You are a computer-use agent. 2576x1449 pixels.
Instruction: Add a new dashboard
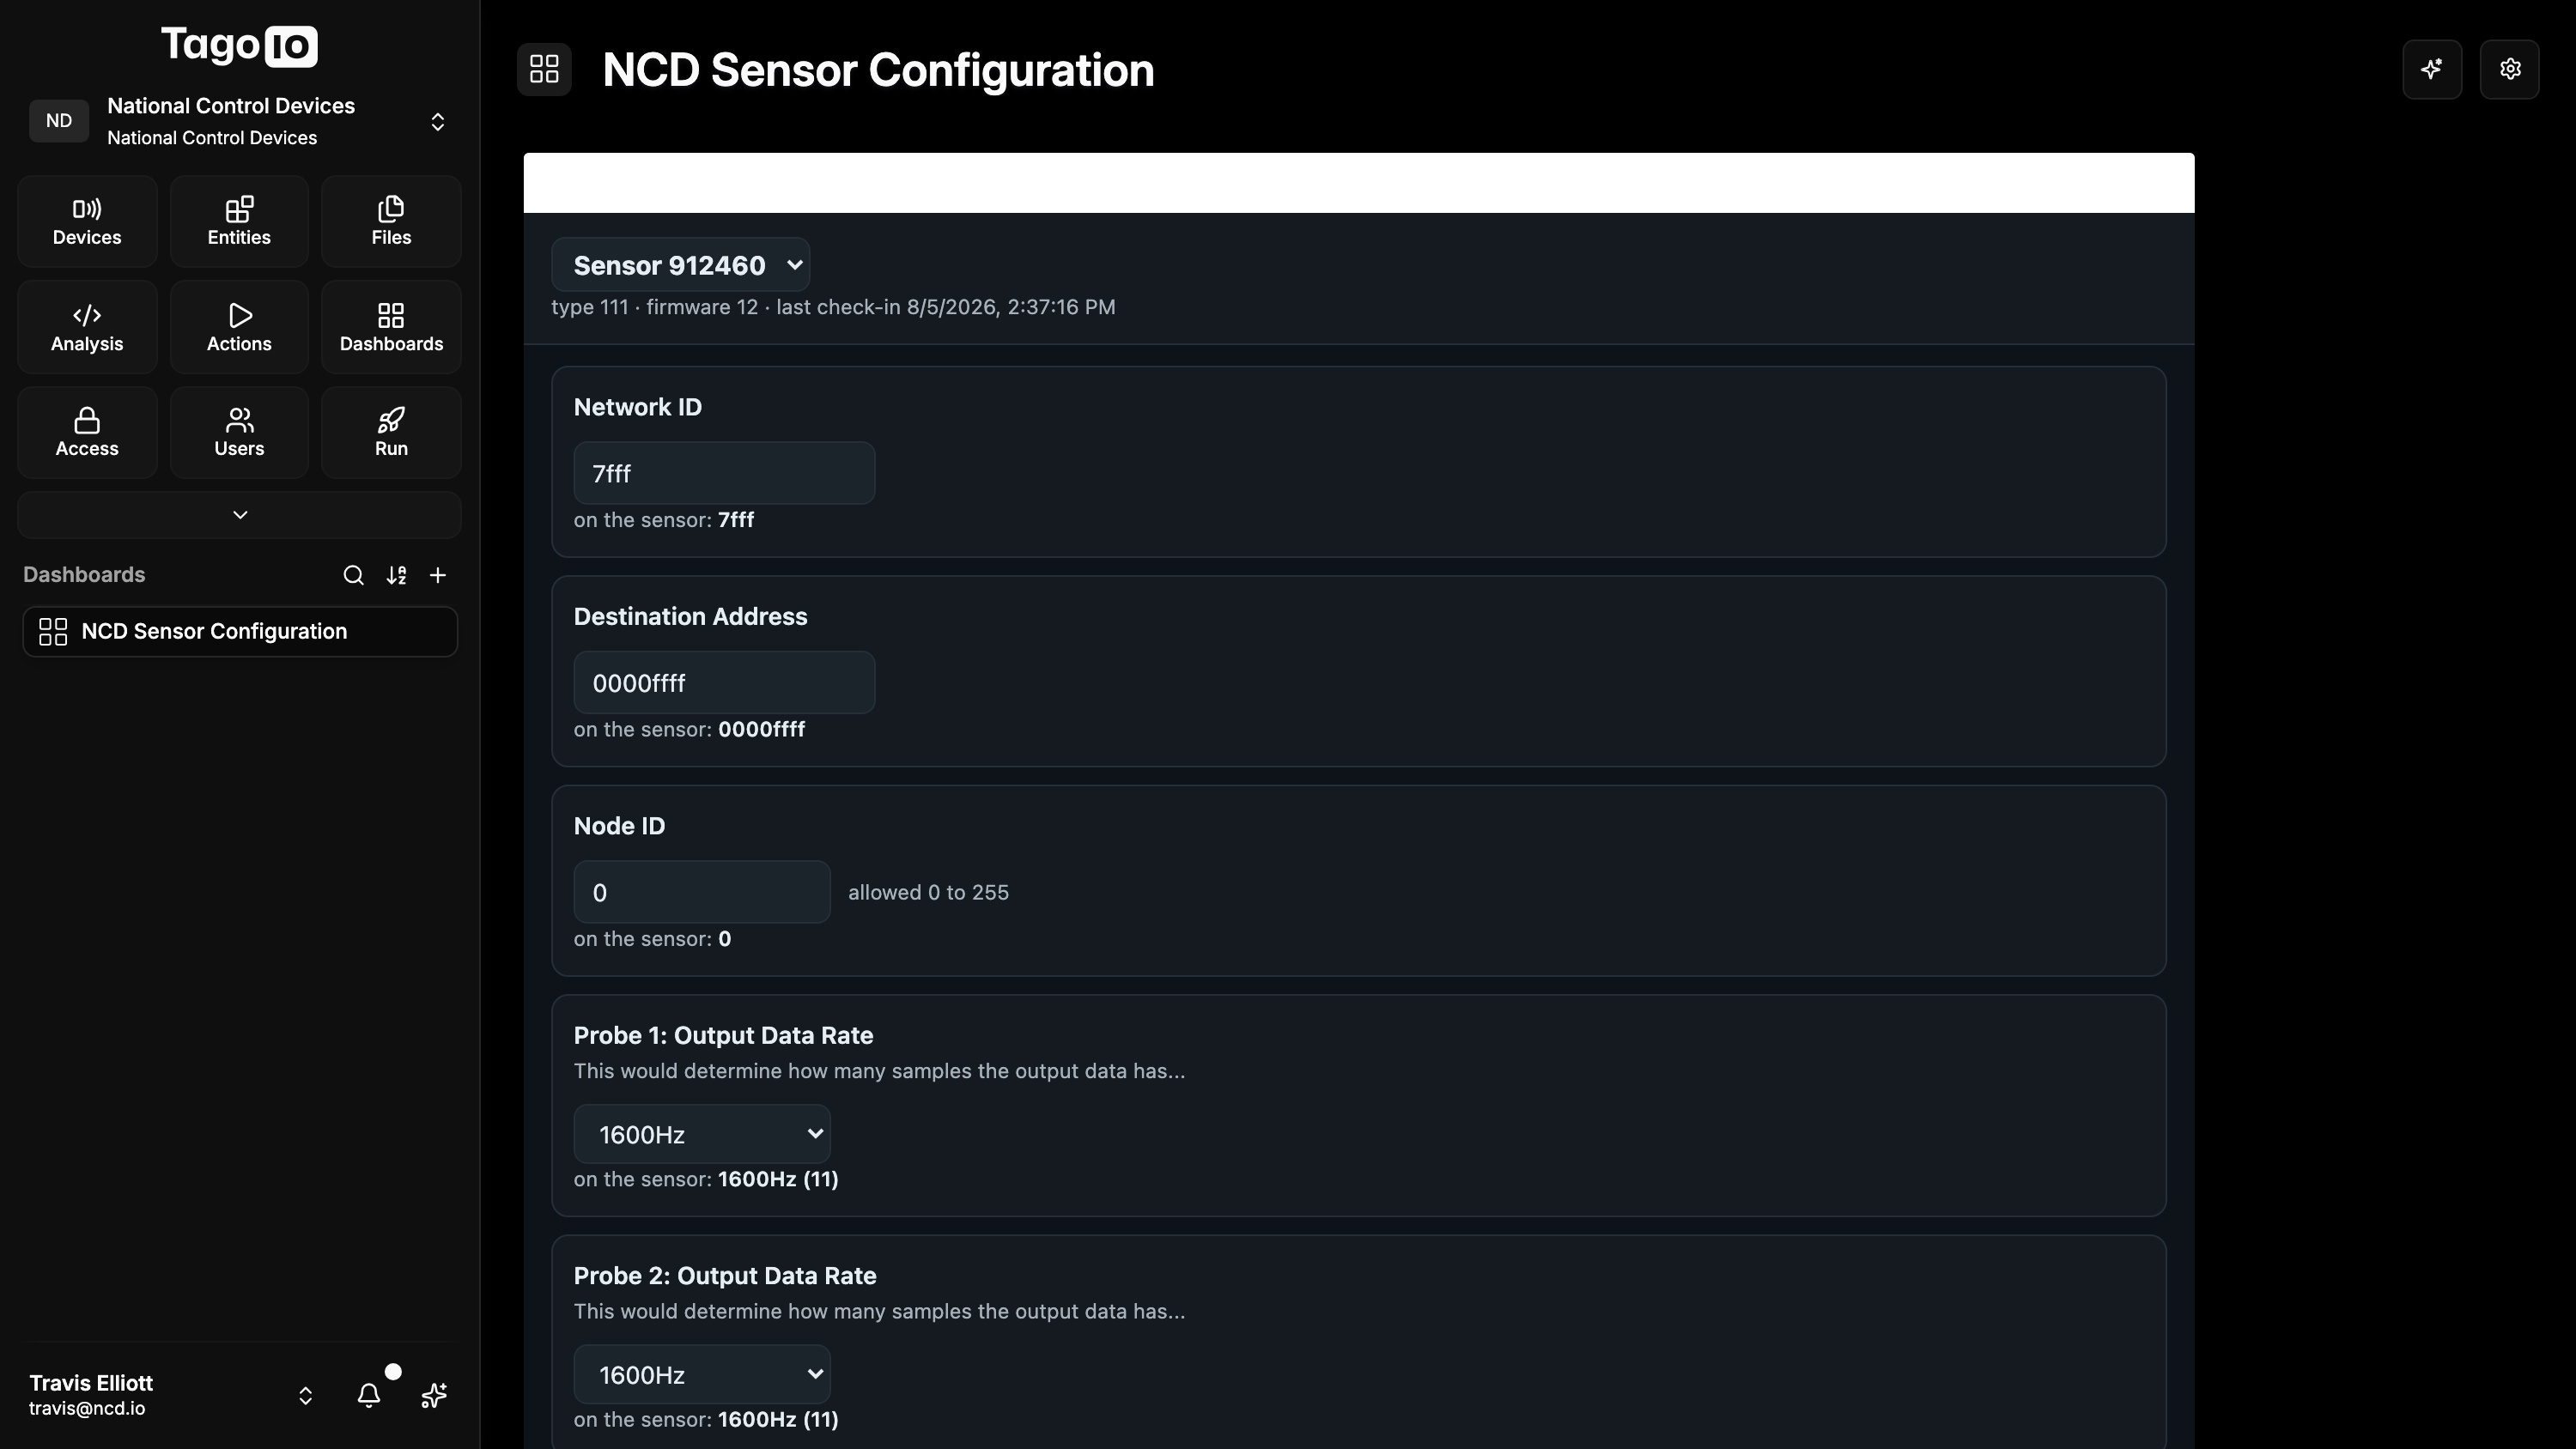pos(438,575)
